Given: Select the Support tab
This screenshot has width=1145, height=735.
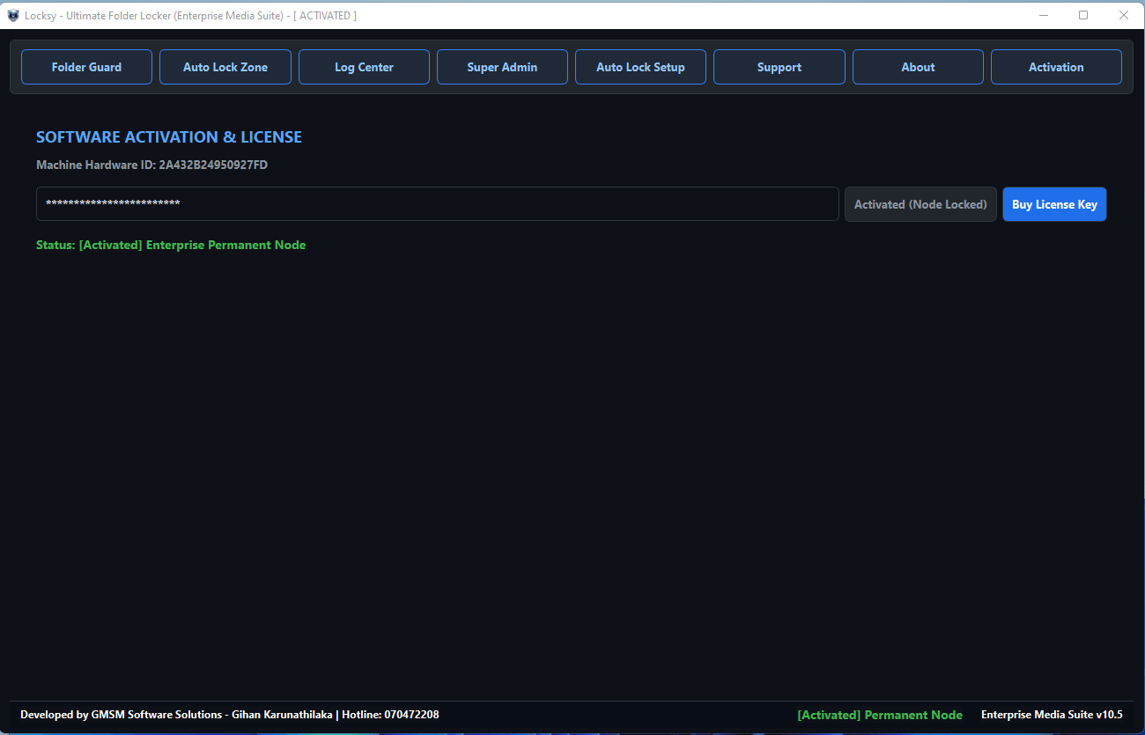Looking at the screenshot, I should 779,67.
